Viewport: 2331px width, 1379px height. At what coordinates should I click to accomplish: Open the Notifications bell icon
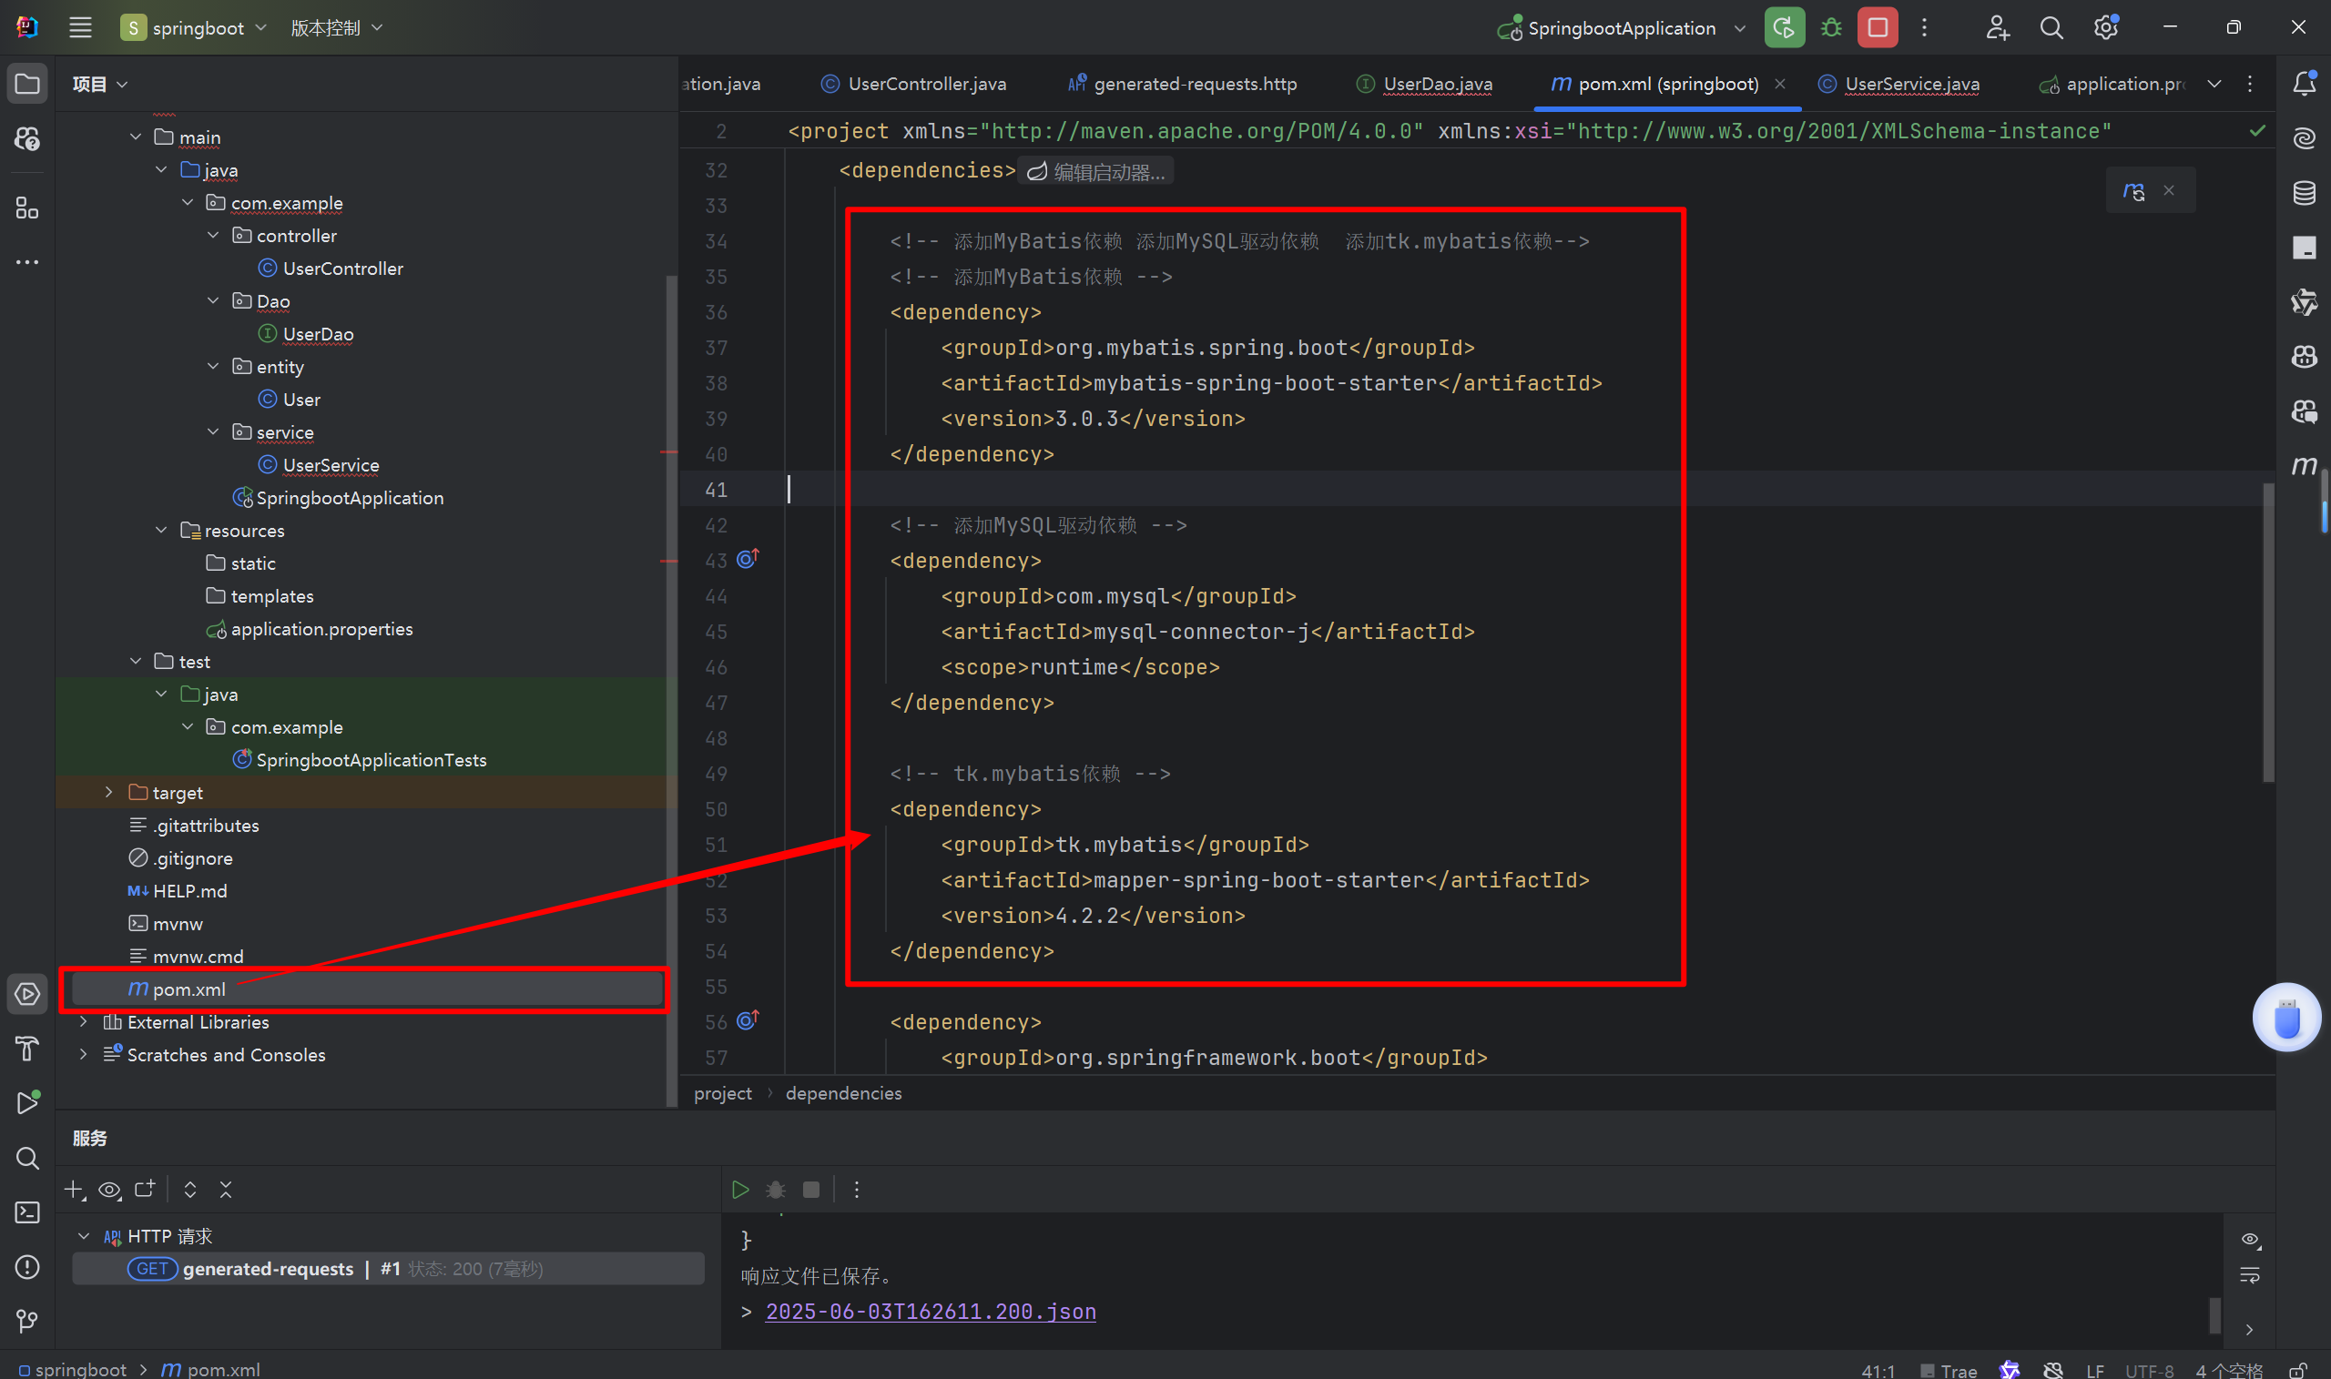2304,84
